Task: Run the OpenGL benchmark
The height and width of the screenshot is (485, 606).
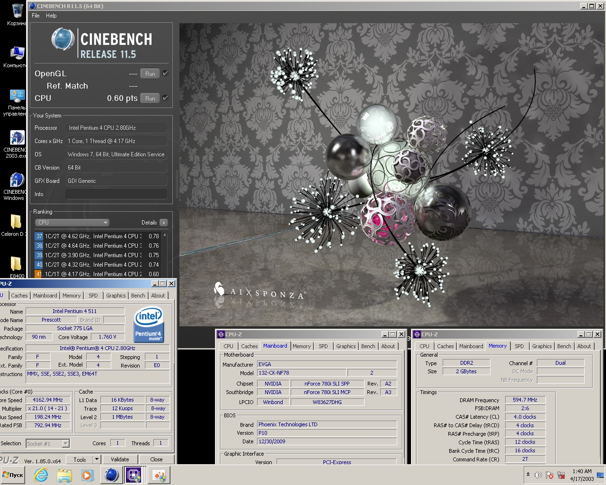Action: pyautogui.click(x=150, y=73)
